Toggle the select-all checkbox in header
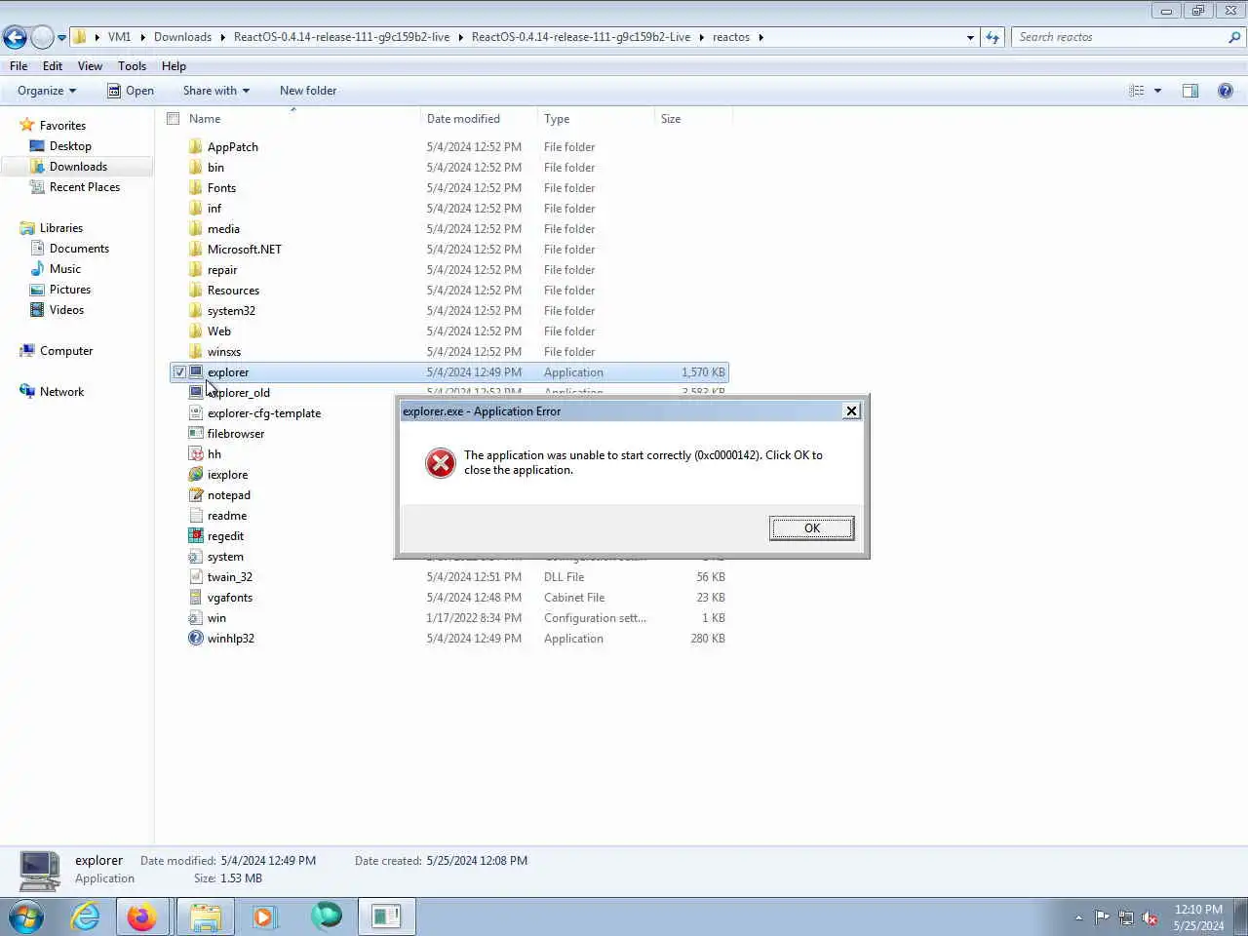 (x=174, y=119)
